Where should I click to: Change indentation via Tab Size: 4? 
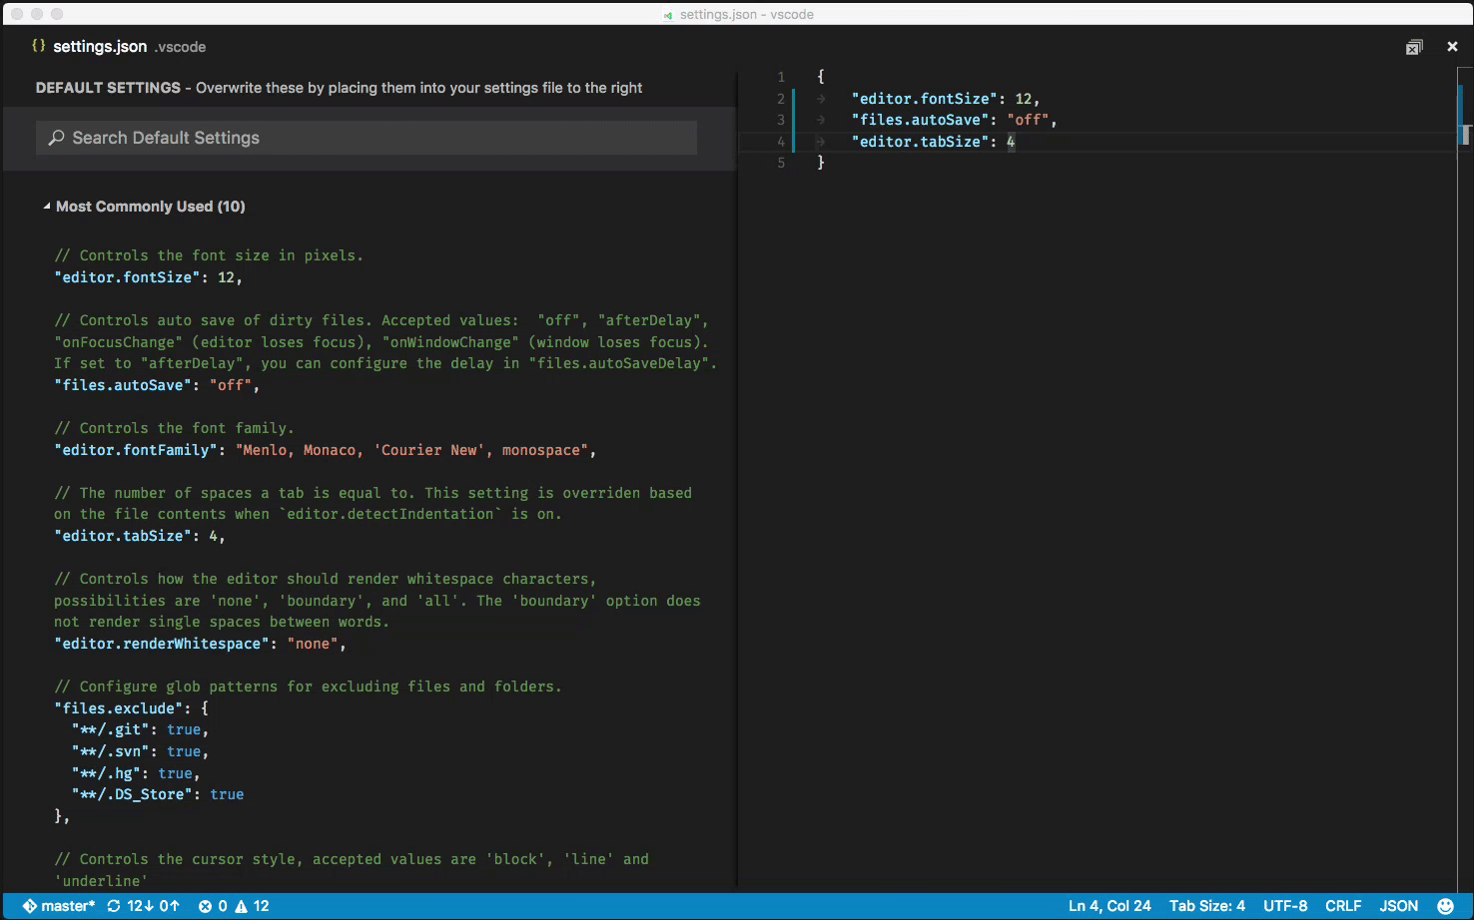click(1207, 906)
